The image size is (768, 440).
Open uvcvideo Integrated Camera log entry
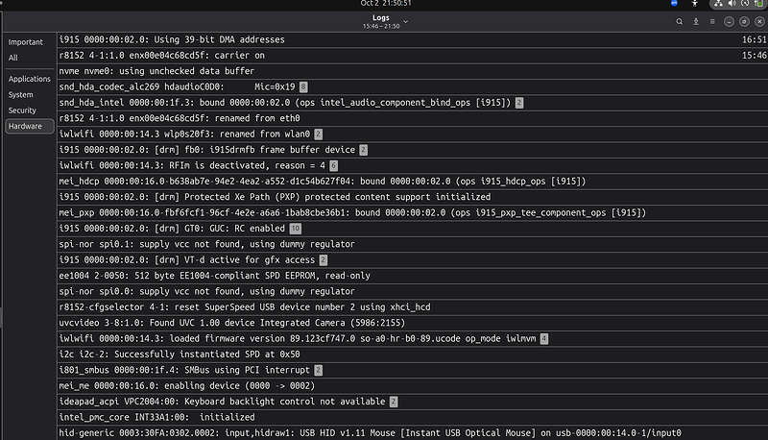(413, 323)
